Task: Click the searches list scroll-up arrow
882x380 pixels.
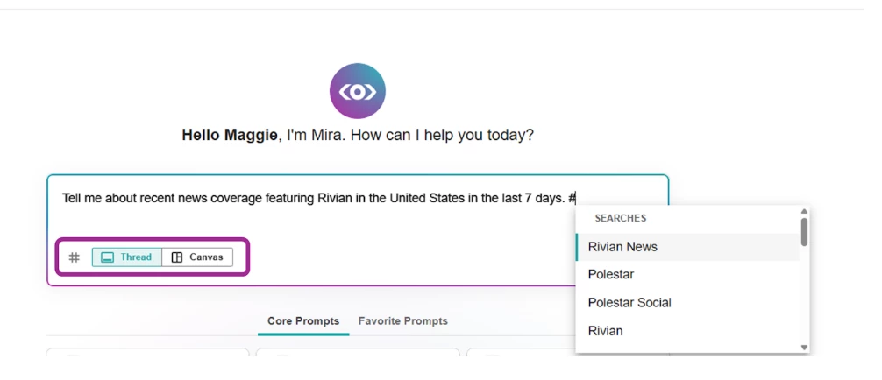Action: [x=804, y=211]
